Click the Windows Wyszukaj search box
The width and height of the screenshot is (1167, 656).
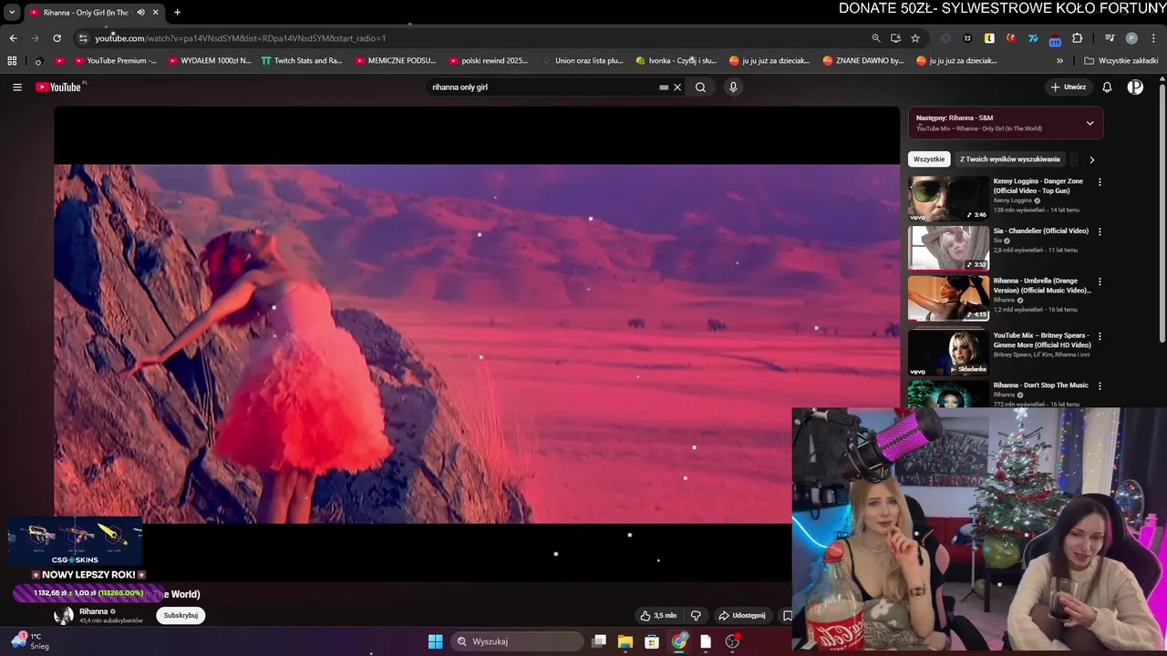click(x=517, y=641)
